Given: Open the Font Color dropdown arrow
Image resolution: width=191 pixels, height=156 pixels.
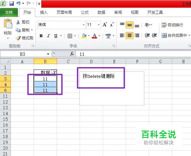Looking at the screenshot, I should point(99,36).
